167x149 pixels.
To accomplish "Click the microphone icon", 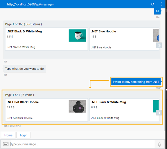I will point(159,144).
